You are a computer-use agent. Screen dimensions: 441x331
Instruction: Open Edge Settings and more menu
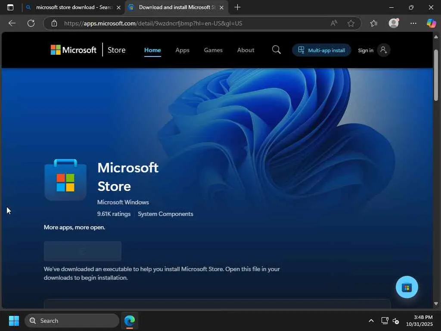point(413,23)
